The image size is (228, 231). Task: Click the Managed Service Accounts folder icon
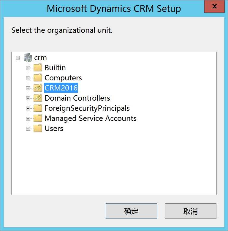click(38, 118)
